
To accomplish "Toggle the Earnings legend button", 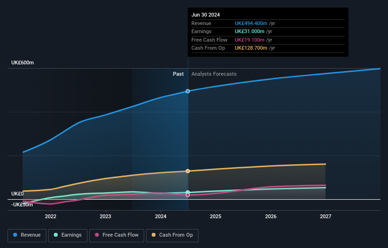I will (68, 235).
